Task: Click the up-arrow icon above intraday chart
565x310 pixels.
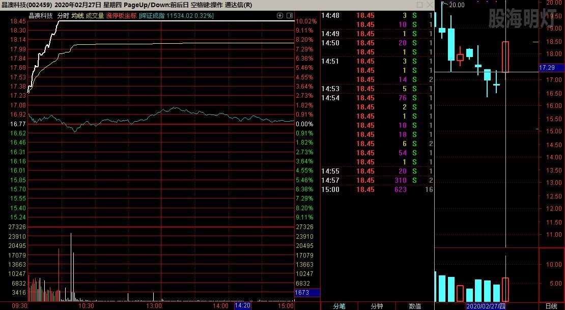Action: coord(280,15)
